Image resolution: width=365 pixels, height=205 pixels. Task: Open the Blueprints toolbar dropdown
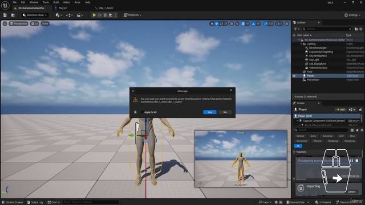pos(69,15)
